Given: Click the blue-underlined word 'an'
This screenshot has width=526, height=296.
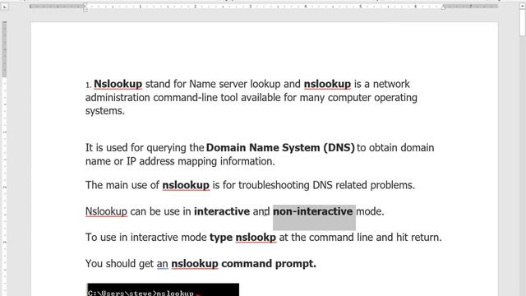Looking at the screenshot, I should coord(163,264).
